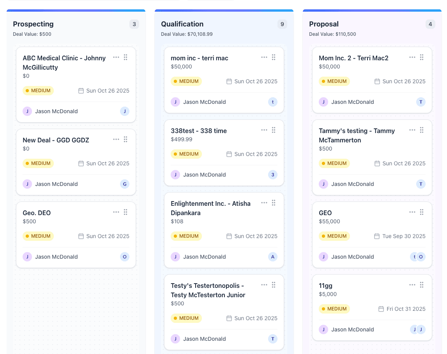Open three-dot menu on ABC Medical Clinic card

116,57
